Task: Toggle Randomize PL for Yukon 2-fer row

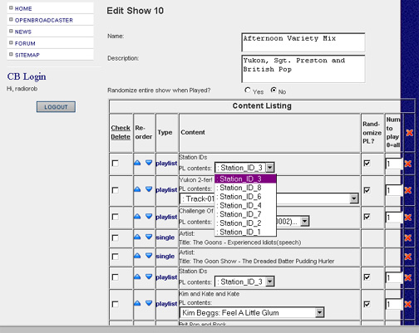Action: click(367, 190)
